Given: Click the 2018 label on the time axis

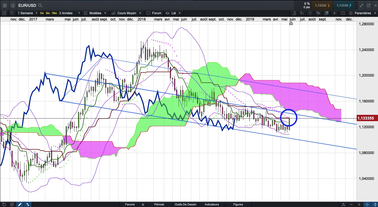Looking at the screenshot, I should tap(142, 19).
